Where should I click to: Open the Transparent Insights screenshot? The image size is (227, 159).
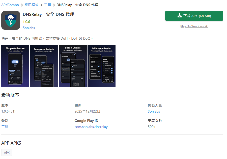pyautogui.click(x=44, y=66)
